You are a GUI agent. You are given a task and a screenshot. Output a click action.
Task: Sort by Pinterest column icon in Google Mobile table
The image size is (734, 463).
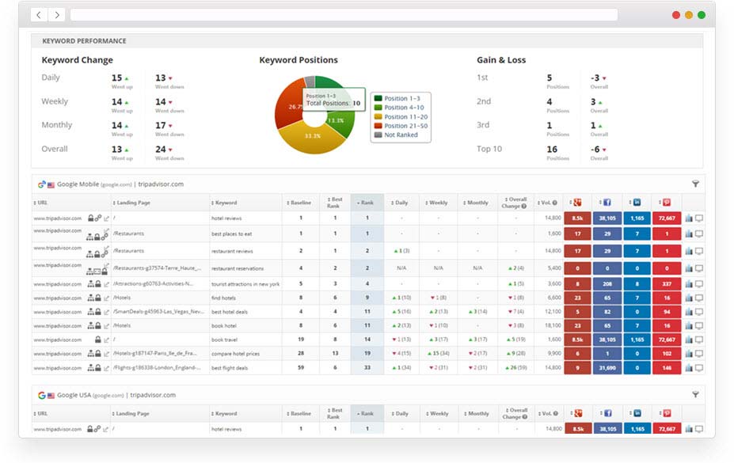[666, 203]
